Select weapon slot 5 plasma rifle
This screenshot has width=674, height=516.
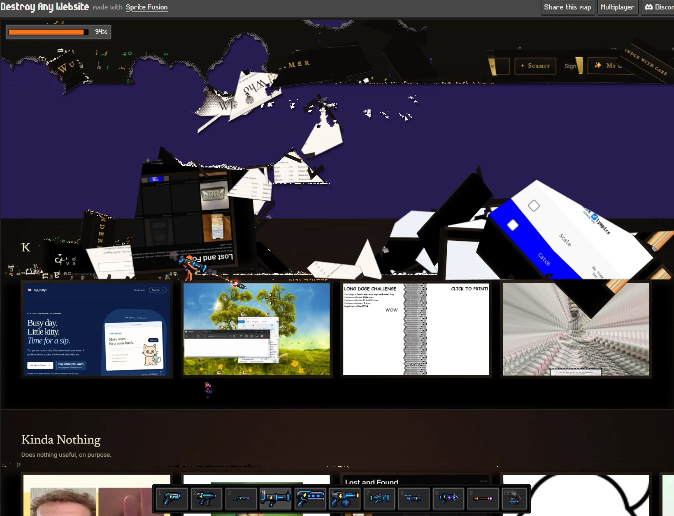click(310, 499)
